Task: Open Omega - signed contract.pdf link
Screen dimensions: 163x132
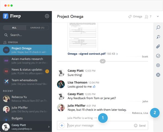Action: (x=86, y=54)
